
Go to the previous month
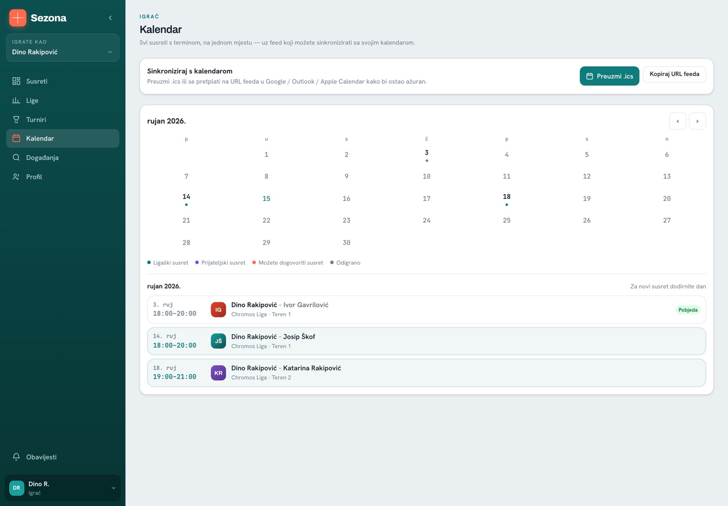pyautogui.click(x=678, y=121)
